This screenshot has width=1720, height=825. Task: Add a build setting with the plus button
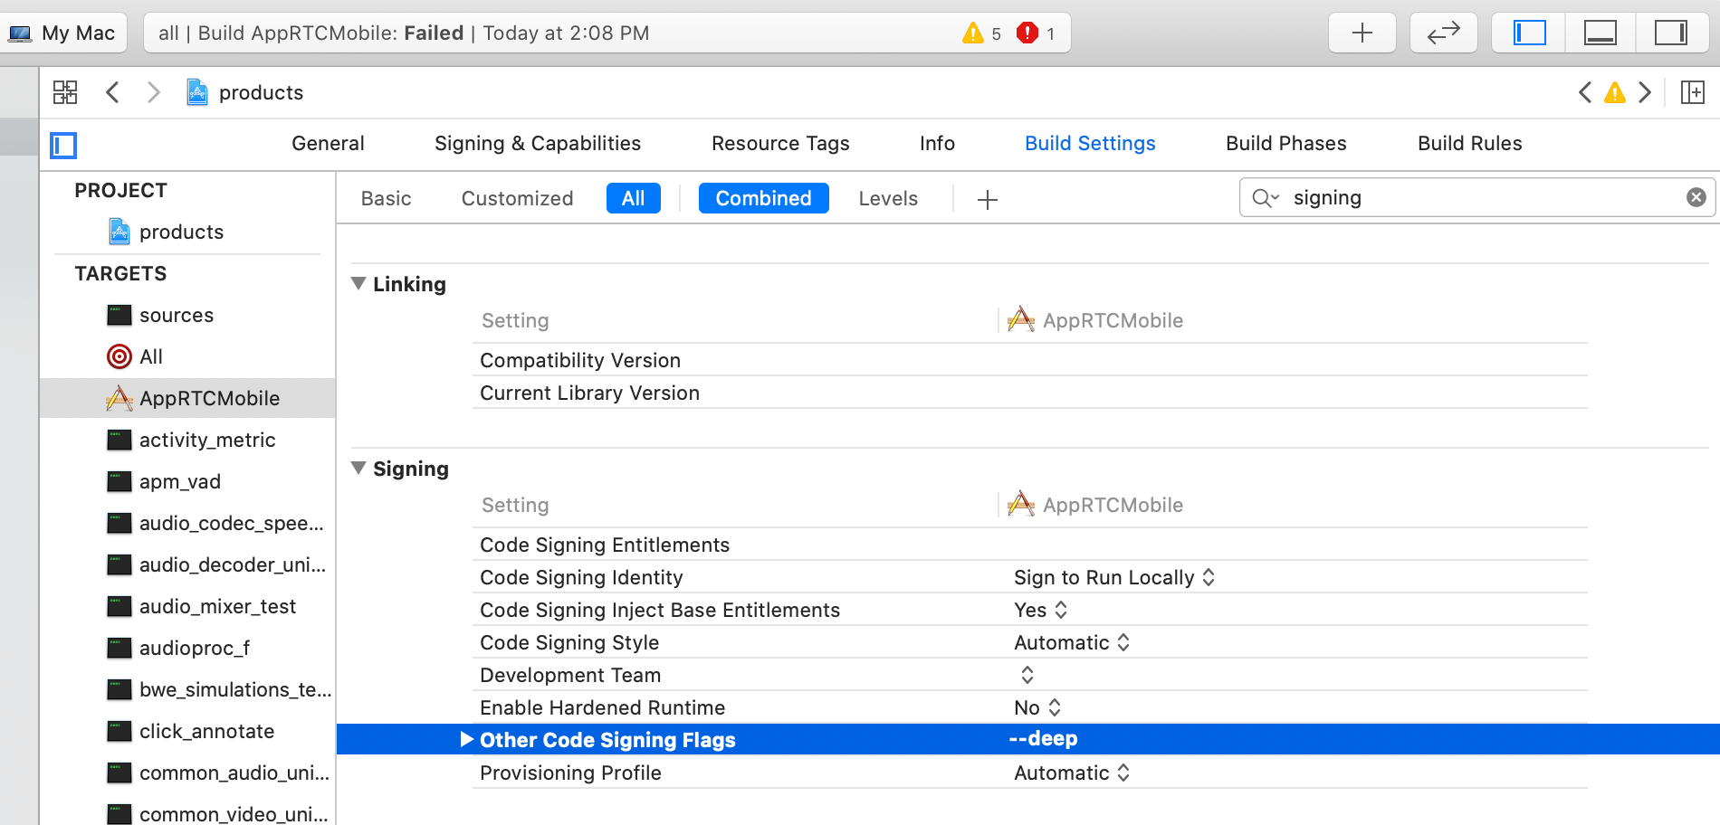[988, 200]
